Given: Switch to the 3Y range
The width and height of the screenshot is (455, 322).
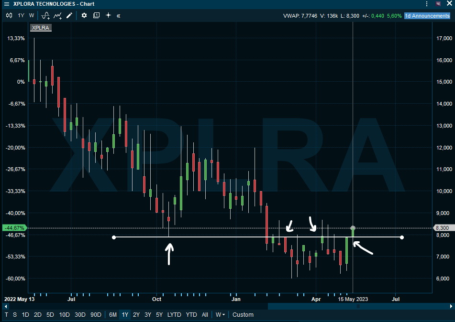Looking at the screenshot, I should 148,315.
